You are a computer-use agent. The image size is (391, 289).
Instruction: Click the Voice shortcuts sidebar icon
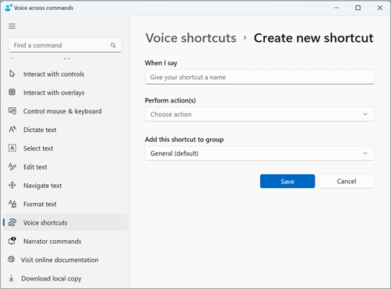coord(12,222)
